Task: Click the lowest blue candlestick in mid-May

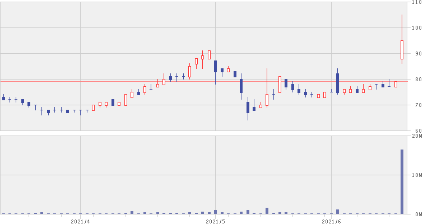Action: click(x=248, y=107)
